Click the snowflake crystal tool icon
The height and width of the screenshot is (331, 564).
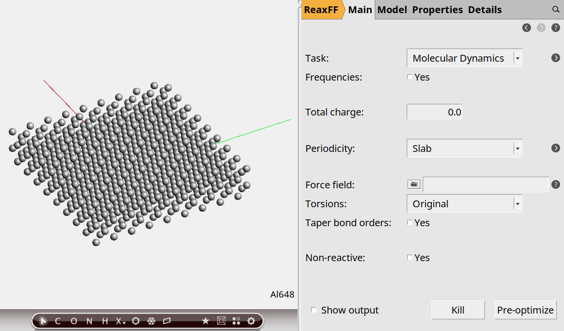(151, 321)
